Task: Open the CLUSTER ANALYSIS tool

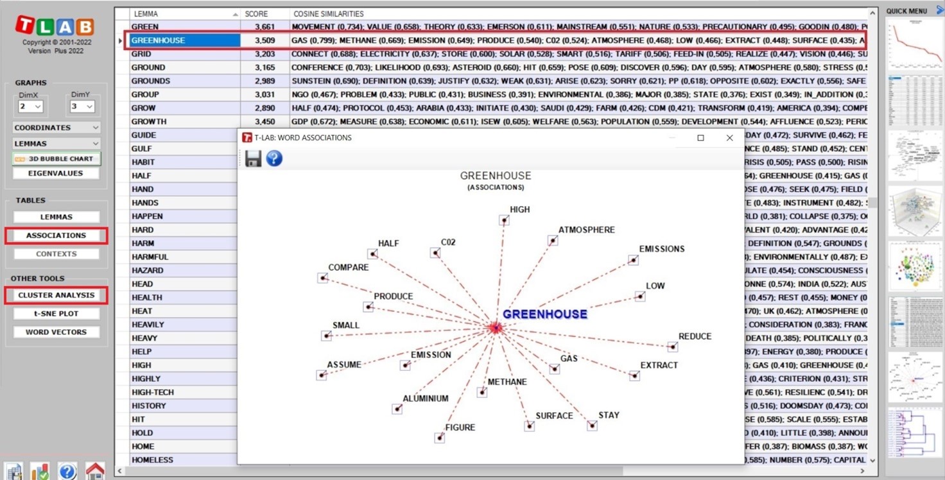Action: [x=56, y=295]
